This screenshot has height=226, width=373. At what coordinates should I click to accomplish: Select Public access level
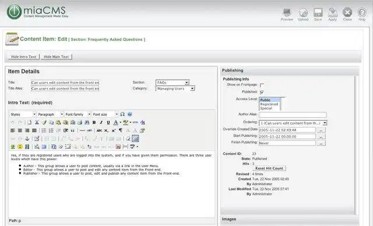tap(269, 100)
